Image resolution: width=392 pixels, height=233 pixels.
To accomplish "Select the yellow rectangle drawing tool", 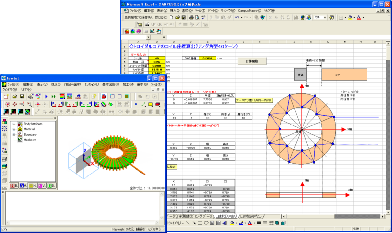I will coord(150,104).
